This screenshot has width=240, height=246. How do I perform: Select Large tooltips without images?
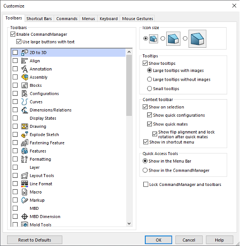pos(150,79)
